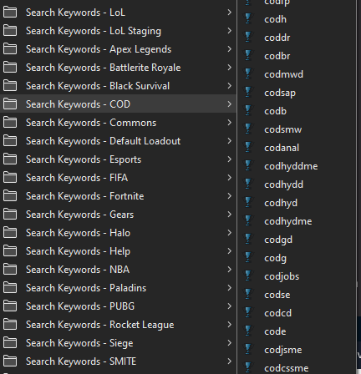Click the trophy icon beside codhyd
This screenshot has height=374, width=361.
pos(248,203)
